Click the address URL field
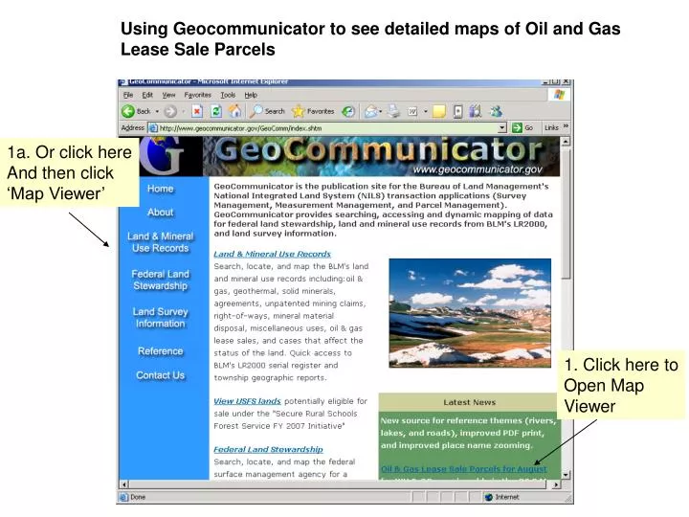This screenshot has height=517, width=689. [x=327, y=128]
